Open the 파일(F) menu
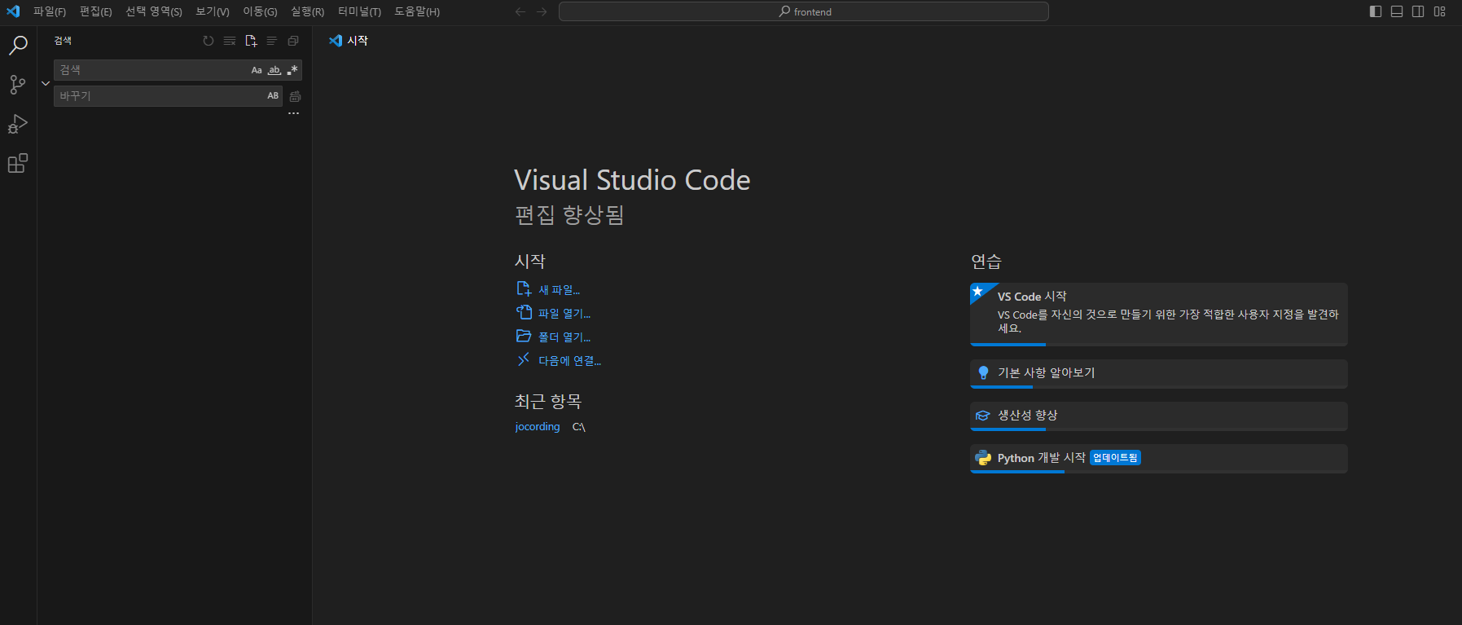 [50, 11]
